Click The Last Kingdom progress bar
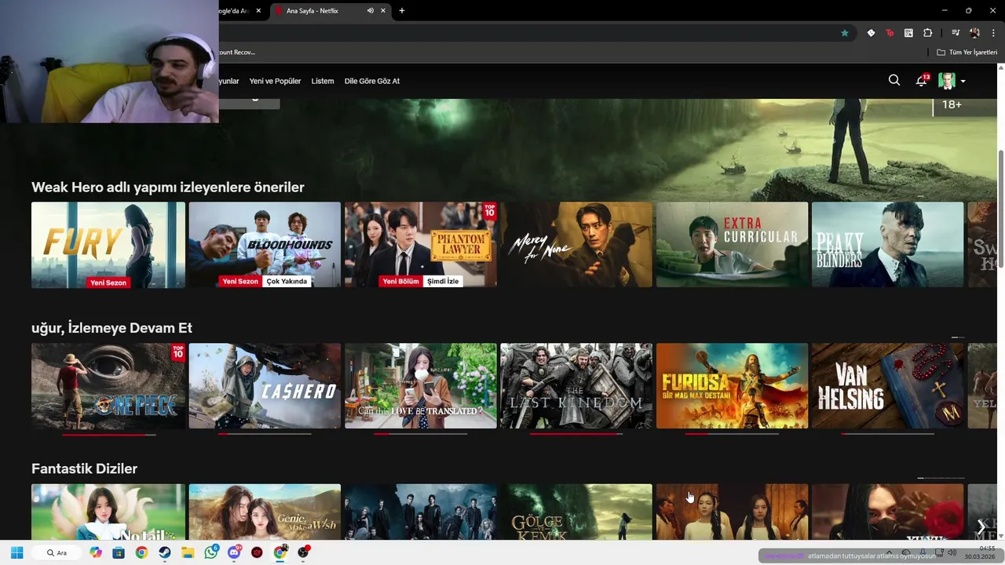Image resolution: width=1005 pixels, height=565 pixels. click(576, 433)
